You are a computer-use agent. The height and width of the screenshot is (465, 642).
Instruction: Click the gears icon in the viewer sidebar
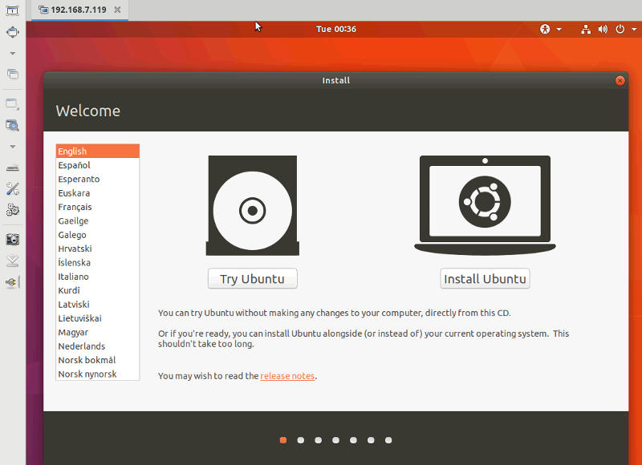pos(11,209)
